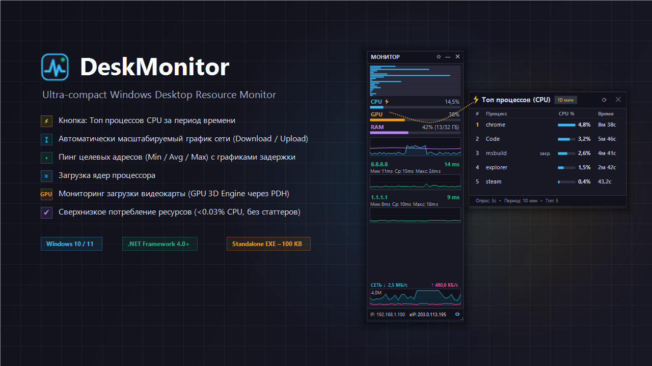Click the CPU and RAM history graph
The height and width of the screenshot is (366, 652).
[415, 147]
